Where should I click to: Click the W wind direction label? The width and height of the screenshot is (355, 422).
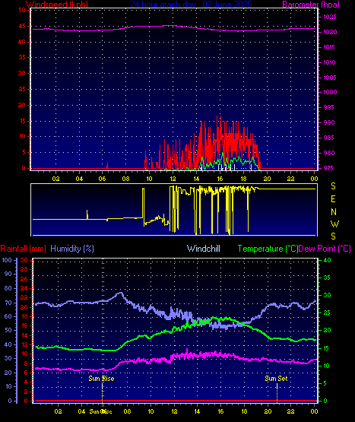(x=334, y=224)
